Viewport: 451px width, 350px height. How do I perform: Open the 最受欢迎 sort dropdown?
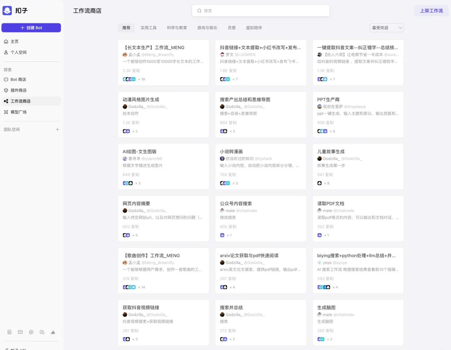click(x=386, y=28)
